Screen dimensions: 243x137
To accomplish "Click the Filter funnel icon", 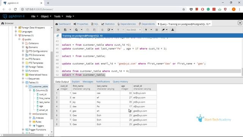I will 118,30.
